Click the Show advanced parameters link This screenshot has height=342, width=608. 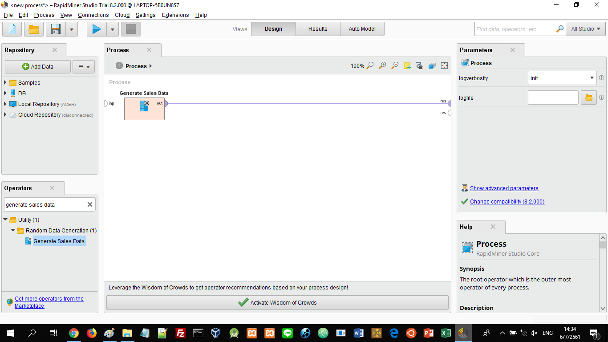[x=504, y=188]
